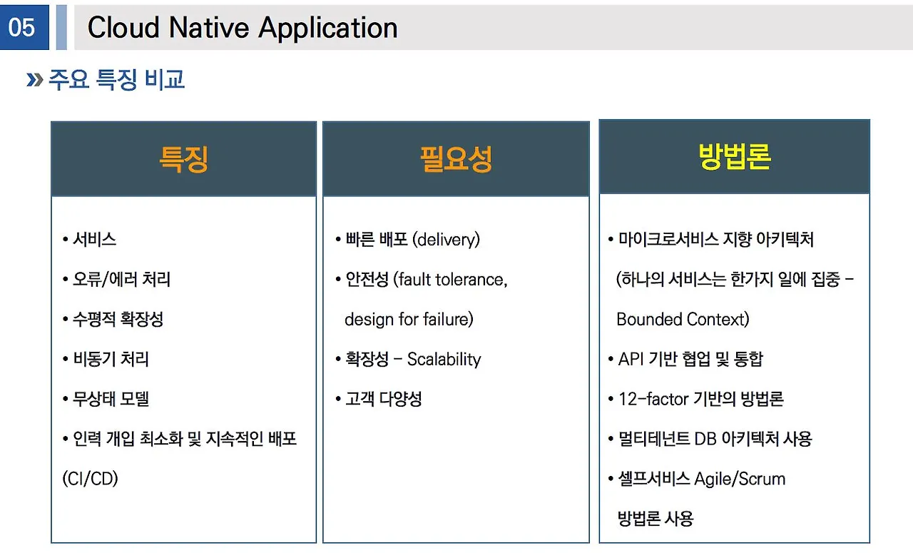The width and height of the screenshot is (913, 553).
Task: Click the 서비스 bullet item
Action: click(90, 239)
